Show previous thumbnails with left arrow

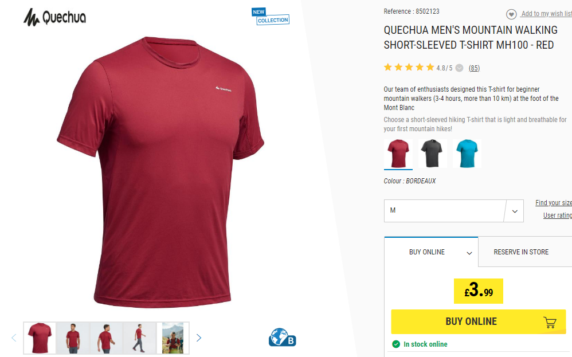tap(14, 338)
